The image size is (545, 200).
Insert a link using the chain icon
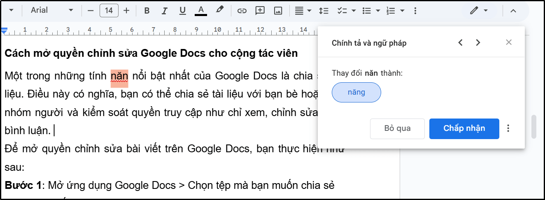[x=242, y=11]
